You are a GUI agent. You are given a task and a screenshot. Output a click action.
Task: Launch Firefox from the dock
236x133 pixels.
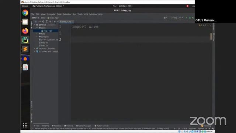25,31
